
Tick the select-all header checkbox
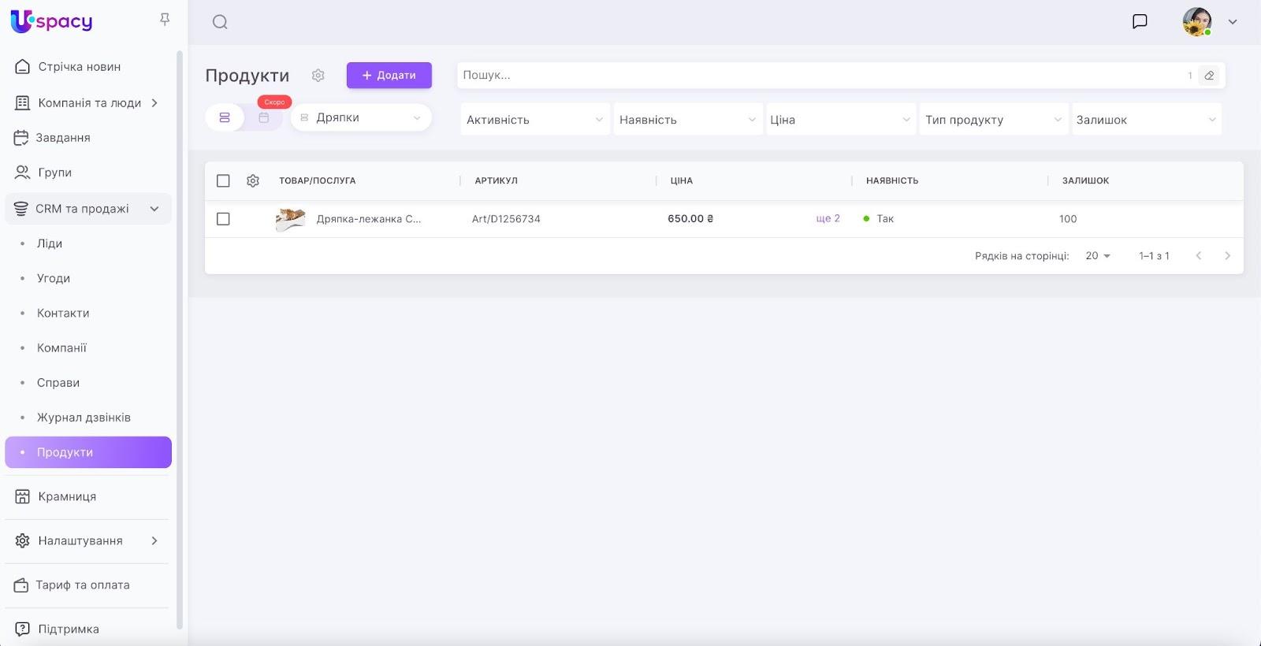coord(223,181)
